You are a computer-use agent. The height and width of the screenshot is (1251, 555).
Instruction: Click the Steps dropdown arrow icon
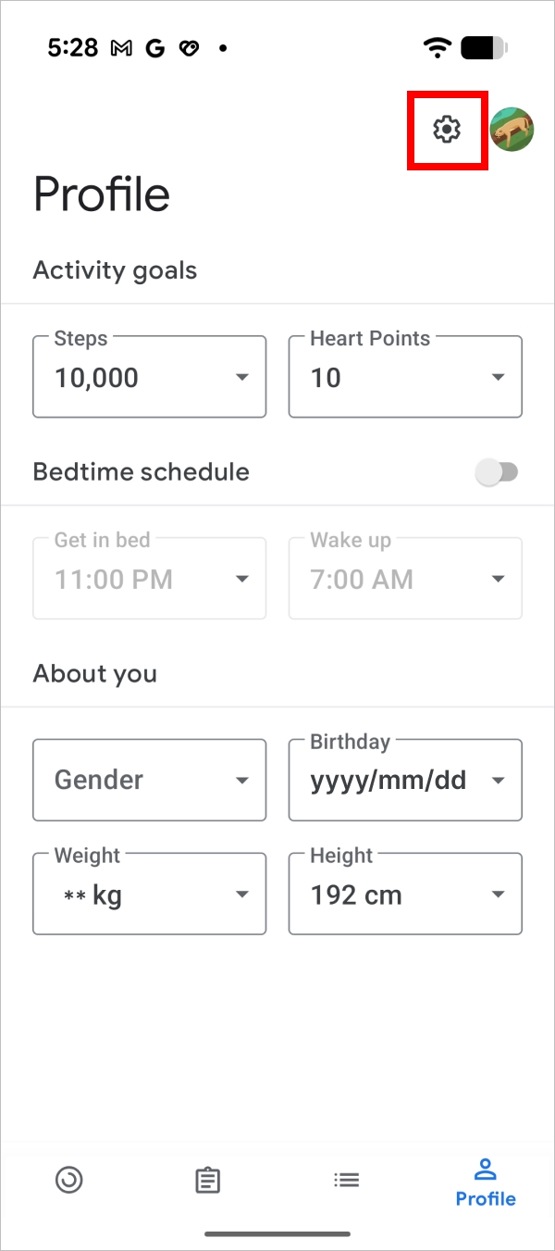tap(242, 377)
